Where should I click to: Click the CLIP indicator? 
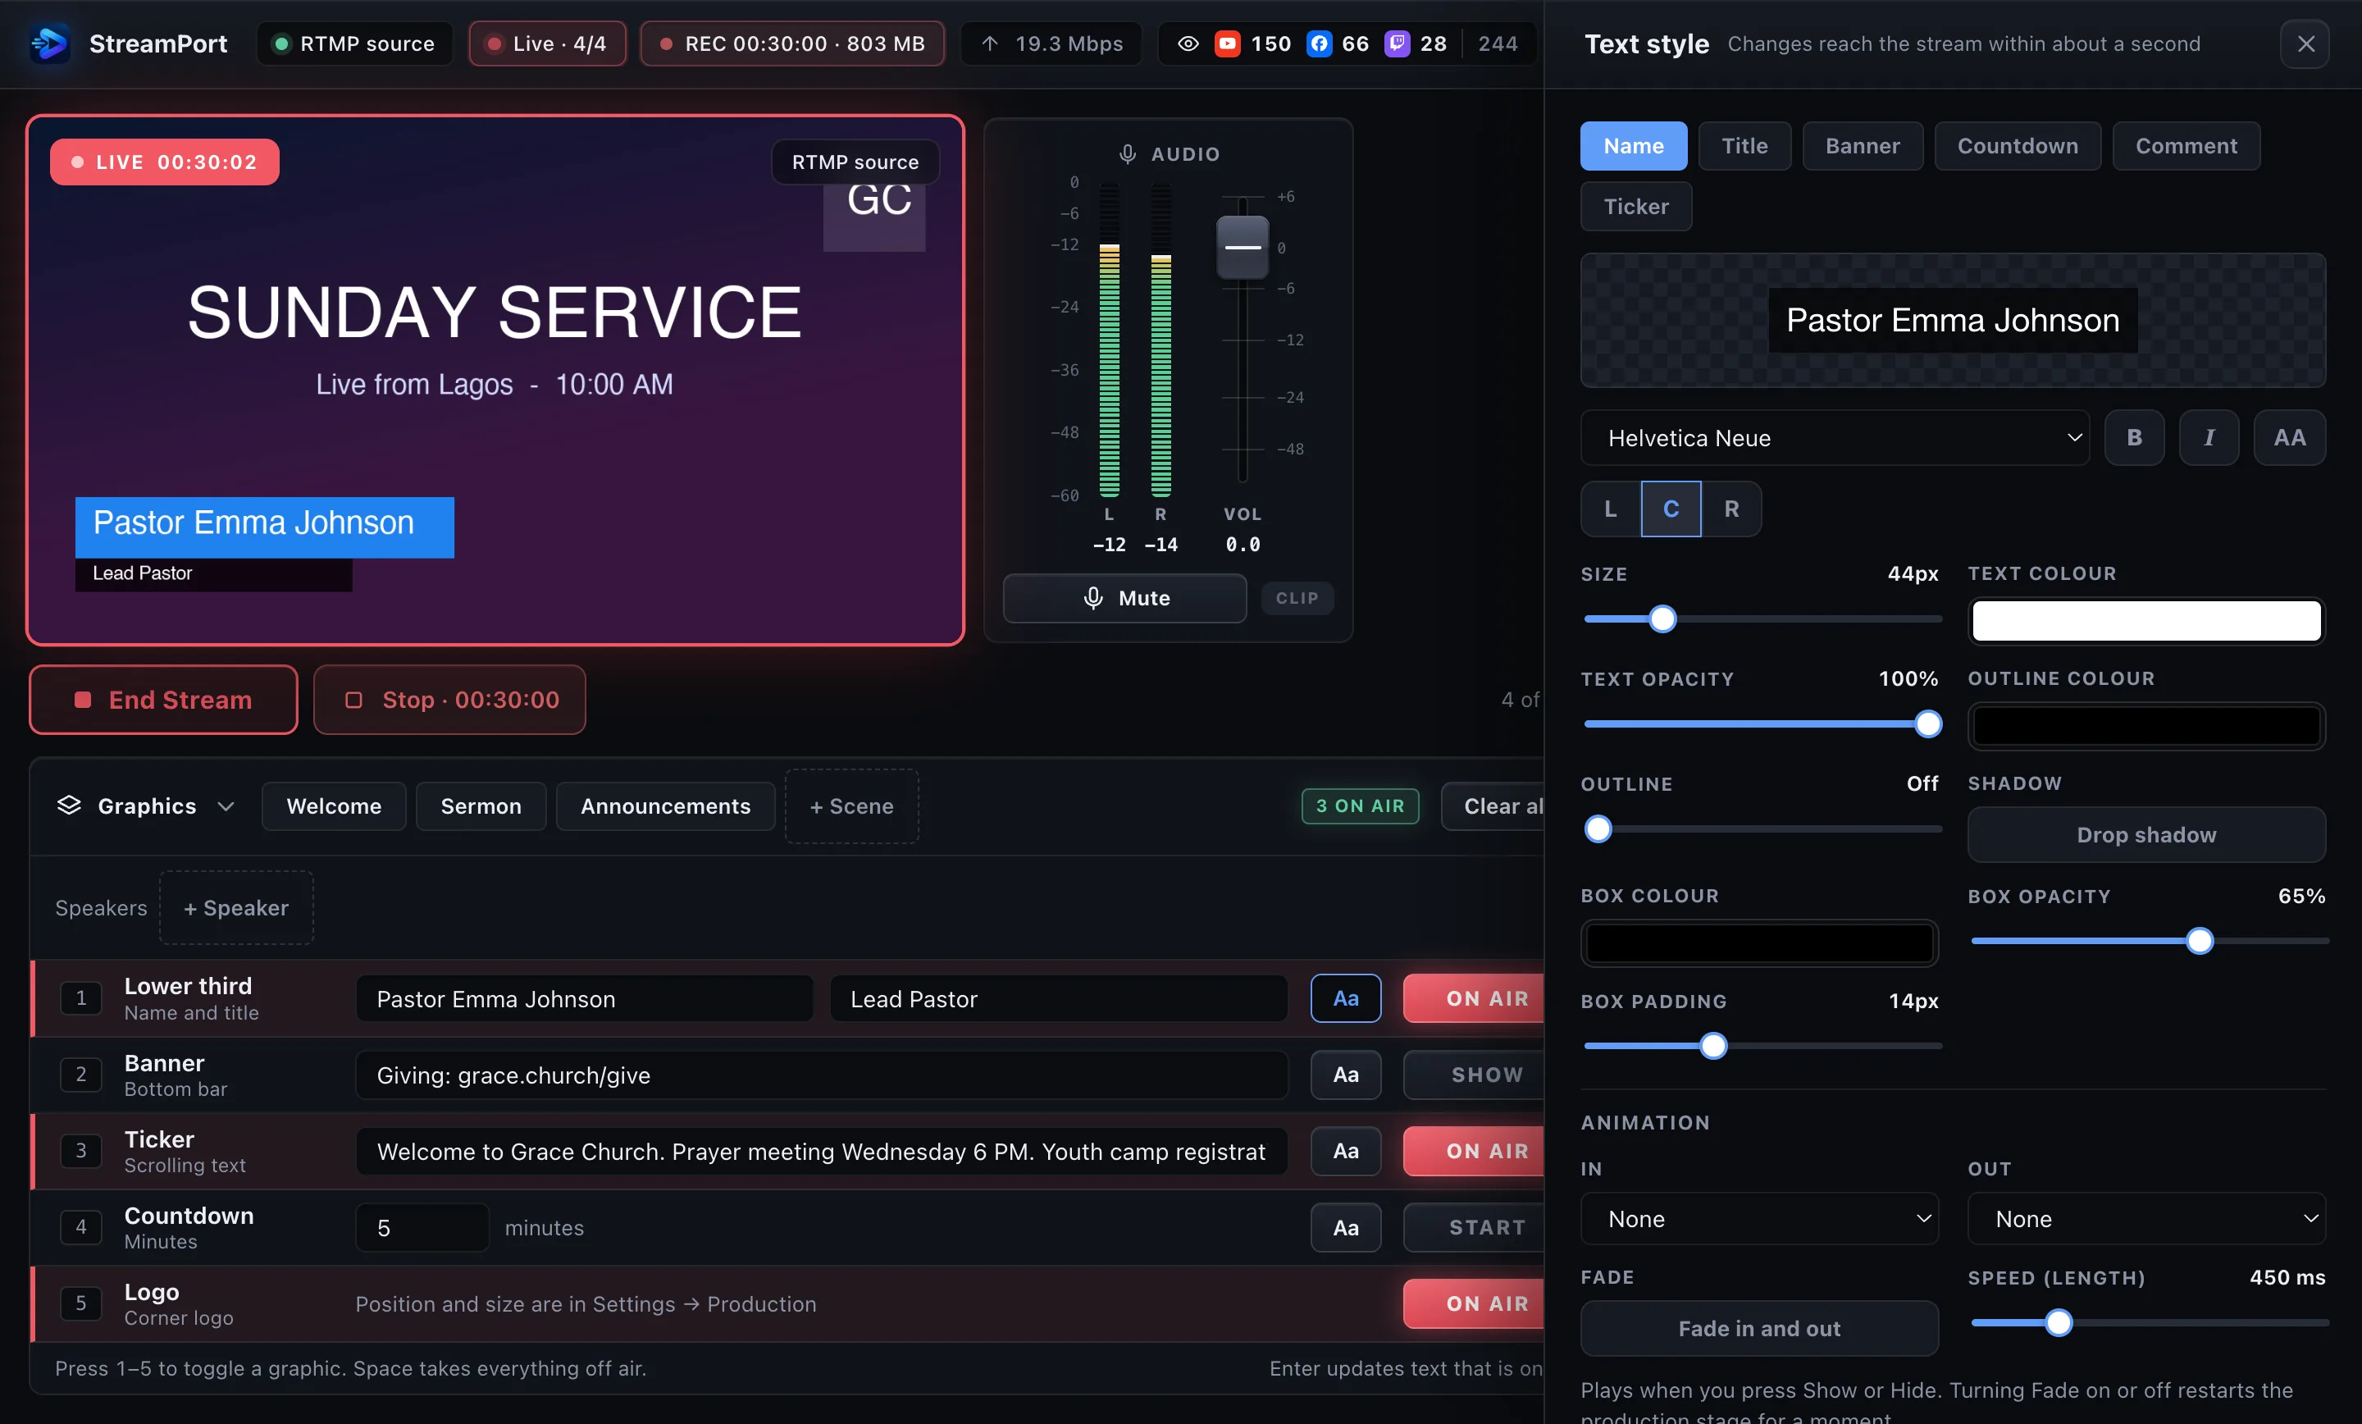coord(1297,597)
